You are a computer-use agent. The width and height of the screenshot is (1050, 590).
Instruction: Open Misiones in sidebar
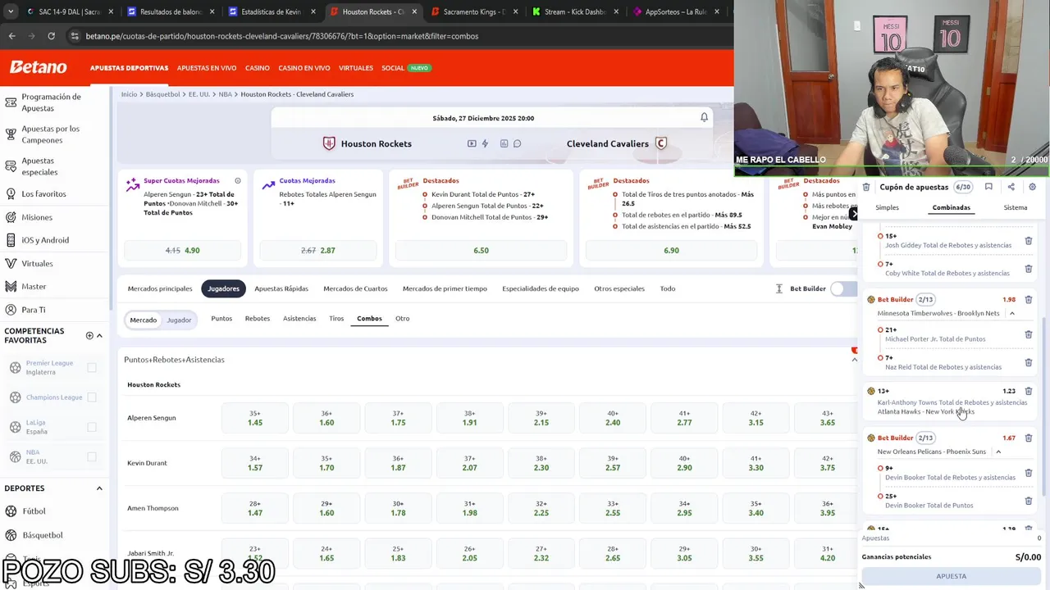[37, 217]
